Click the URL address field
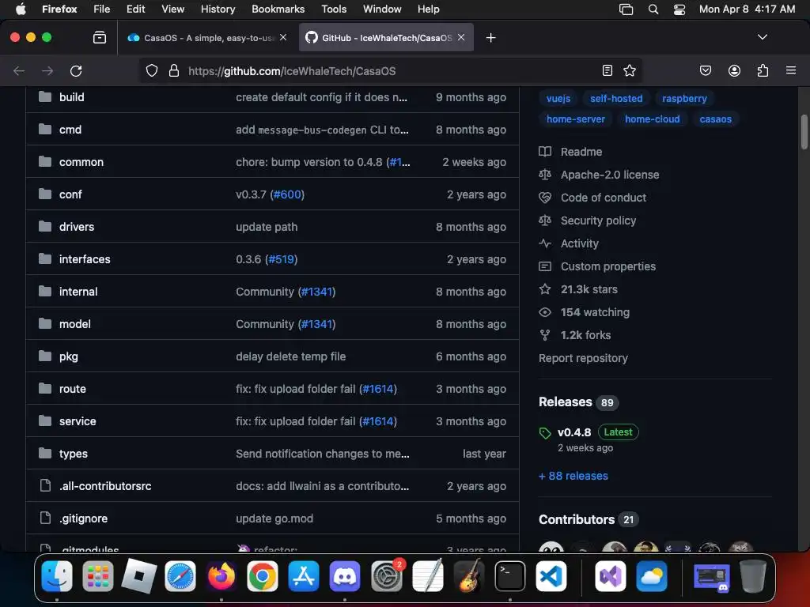 point(391,70)
